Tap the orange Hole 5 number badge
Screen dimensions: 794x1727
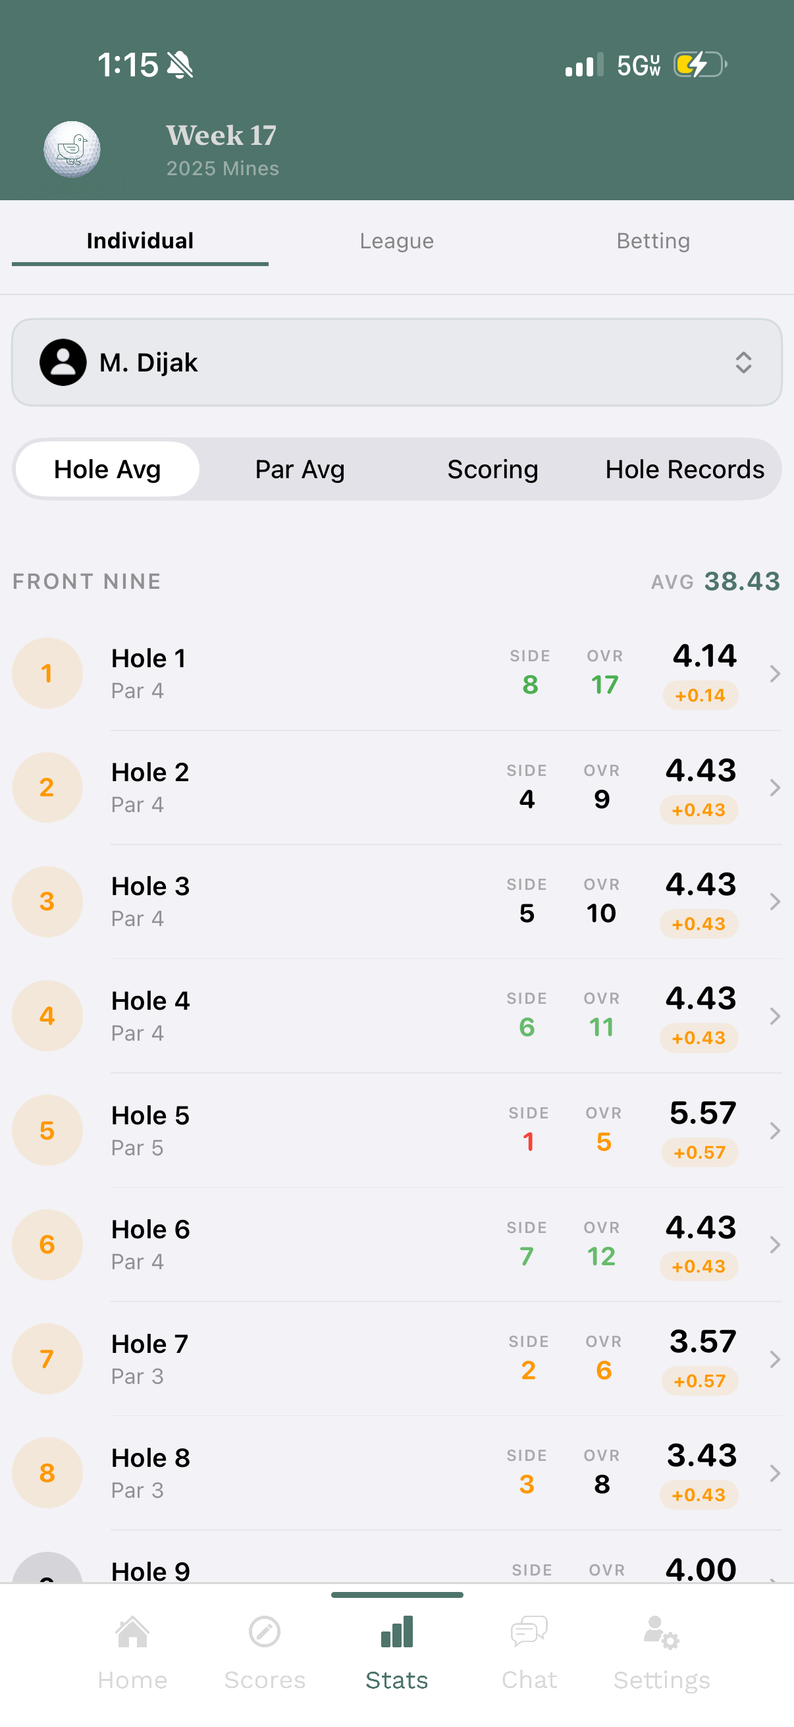pyautogui.click(x=47, y=1130)
